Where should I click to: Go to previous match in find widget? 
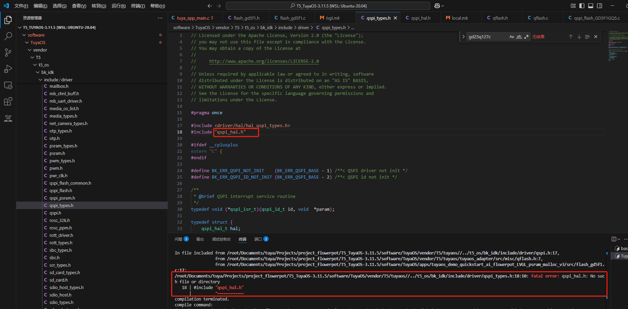571,37
